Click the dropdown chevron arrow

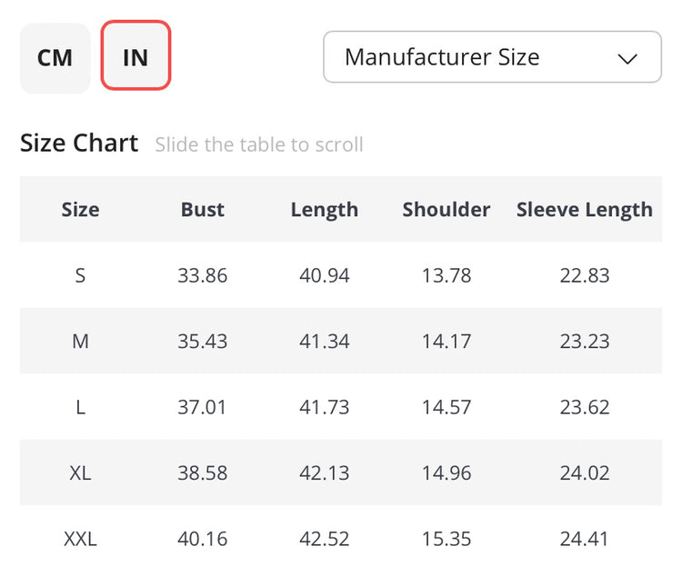click(x=627, y=58)
